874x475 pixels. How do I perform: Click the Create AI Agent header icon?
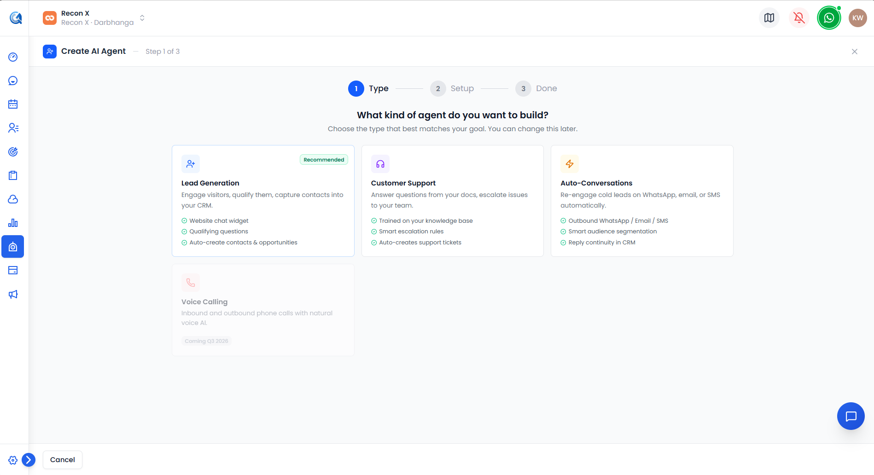(50, 52)
